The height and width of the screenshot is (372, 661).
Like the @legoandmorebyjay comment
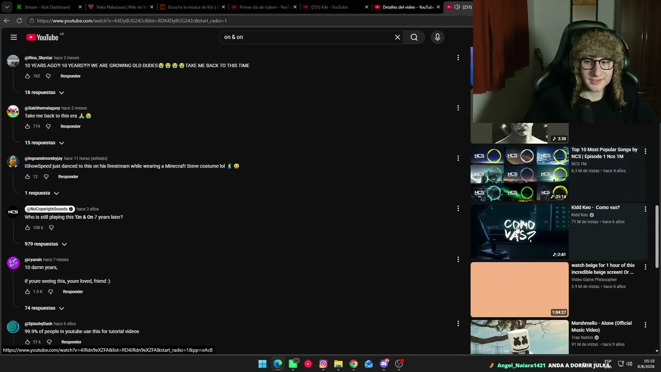point(27,177)
